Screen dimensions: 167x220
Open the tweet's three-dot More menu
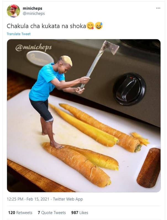(x=158, y=8)
